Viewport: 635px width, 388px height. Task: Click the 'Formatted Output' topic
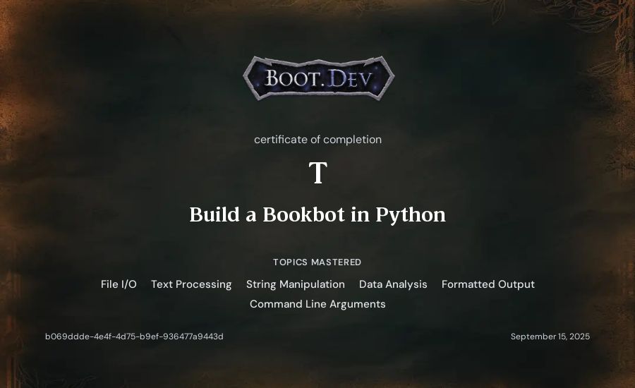[488, 284]
